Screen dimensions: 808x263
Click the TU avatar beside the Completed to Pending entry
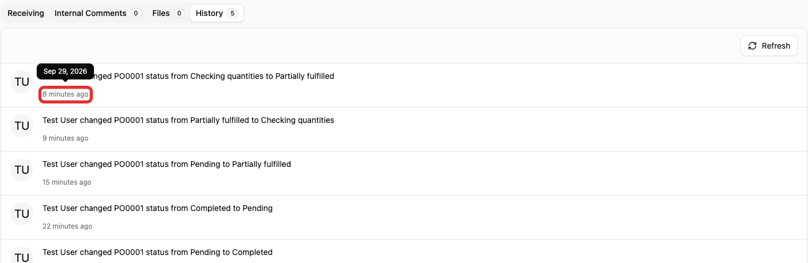[x=22, y=214]
